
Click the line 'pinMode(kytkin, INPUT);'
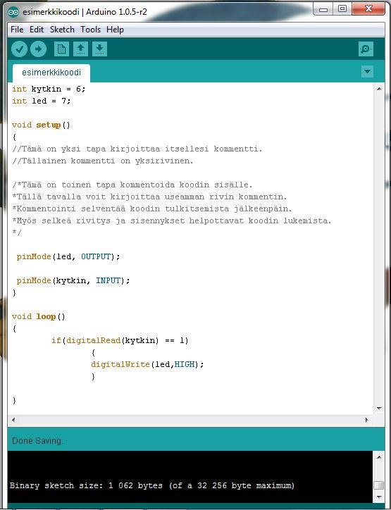[73, 280]
